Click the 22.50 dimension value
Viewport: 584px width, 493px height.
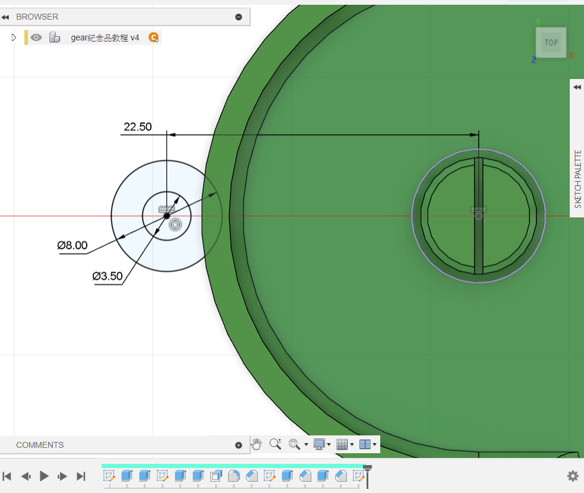(137, 127)
